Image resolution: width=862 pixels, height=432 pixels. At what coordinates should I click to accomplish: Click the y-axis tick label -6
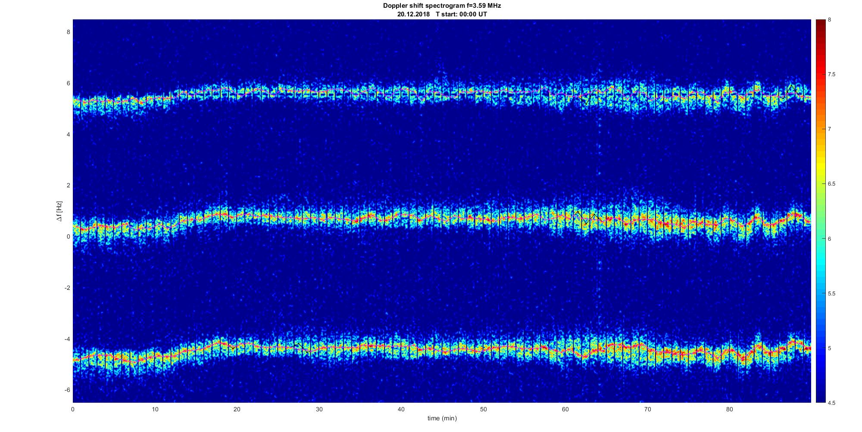click(x=67, y=390)
